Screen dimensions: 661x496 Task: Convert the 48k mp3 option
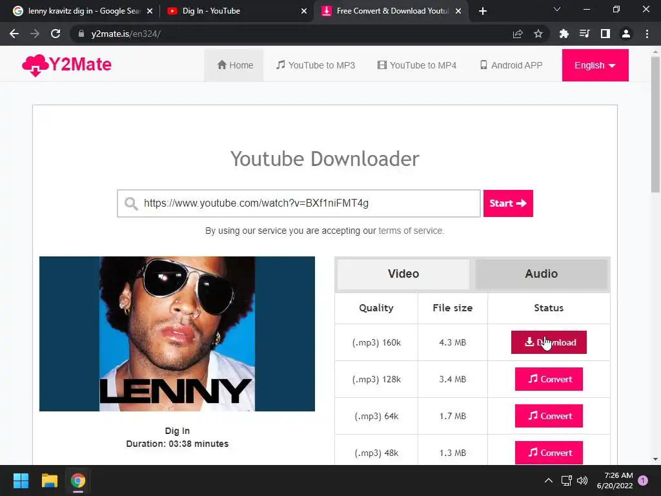[549, 453]
